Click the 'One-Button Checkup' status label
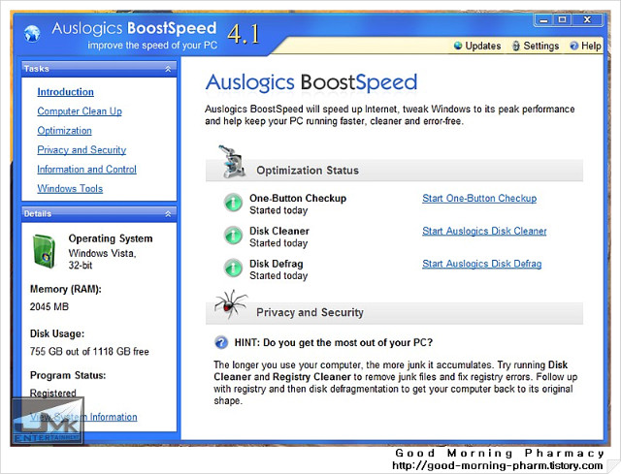This screenshot has height=474, width=621. point(298,198)
